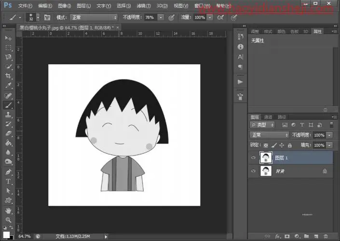Open the 流量 flow slider arrow
Image resolution: width=340 pixels, height=241 pixels.
pyautogui.click(x=210, y=17)
